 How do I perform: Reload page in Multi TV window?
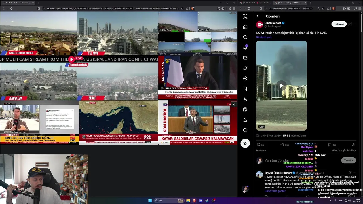(x=12, y=8)
